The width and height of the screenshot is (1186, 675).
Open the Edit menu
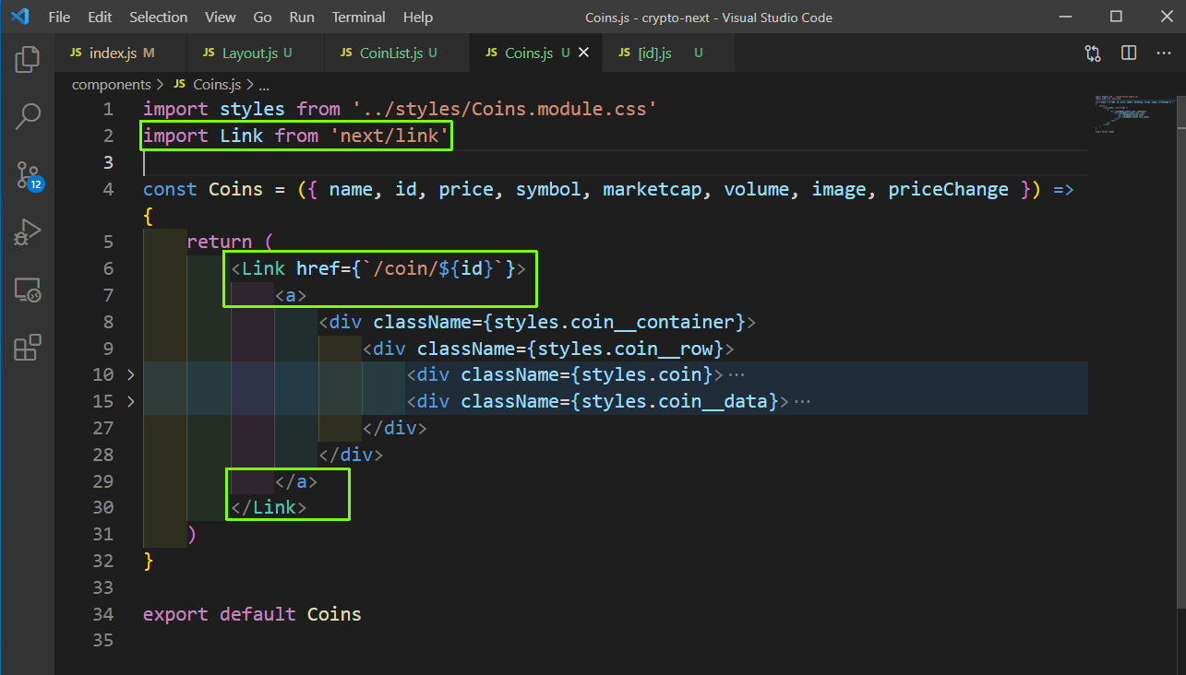100,18
